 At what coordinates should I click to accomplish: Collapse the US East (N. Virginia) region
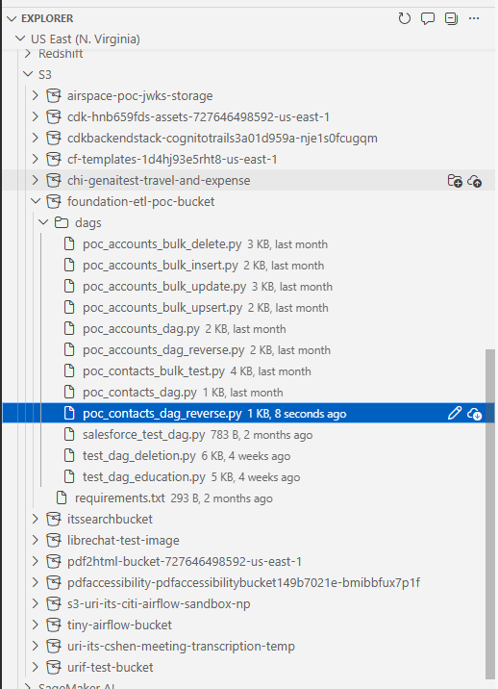pos(20,38)
